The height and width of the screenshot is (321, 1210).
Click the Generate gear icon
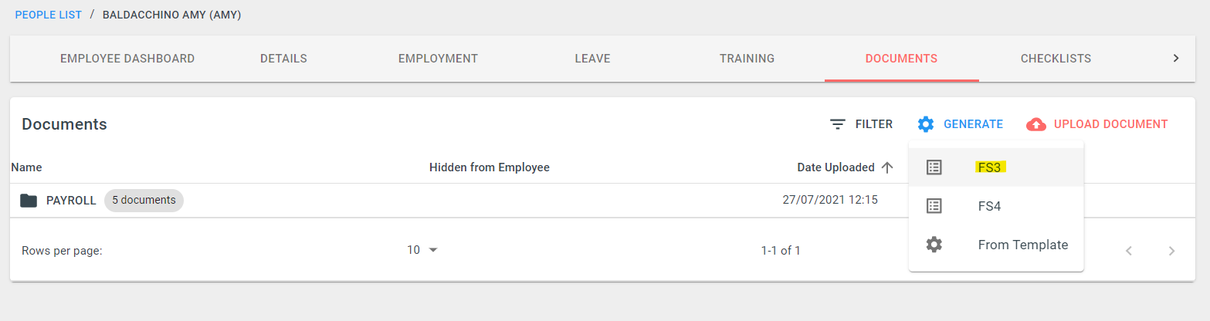pyautogui.click(x=926, y=124)
